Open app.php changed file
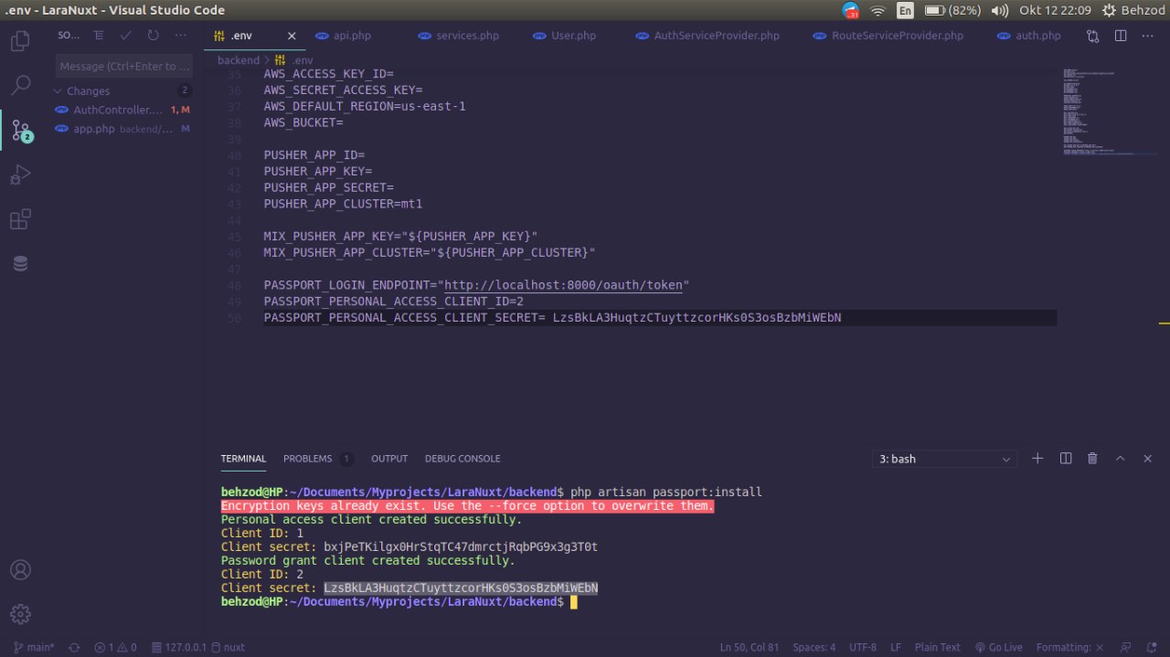 (x=122, y=129)
